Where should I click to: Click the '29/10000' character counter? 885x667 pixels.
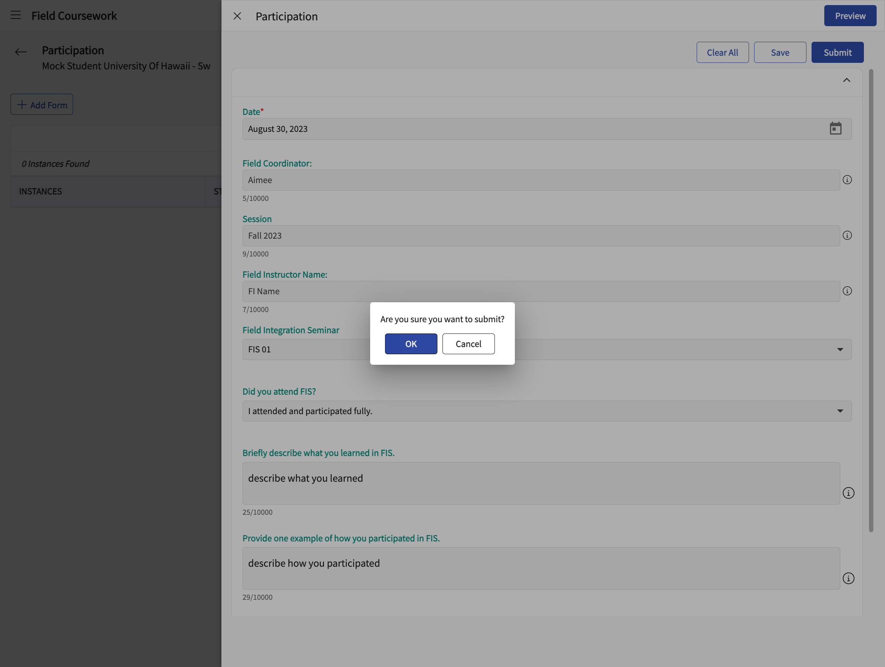[257, 598]
